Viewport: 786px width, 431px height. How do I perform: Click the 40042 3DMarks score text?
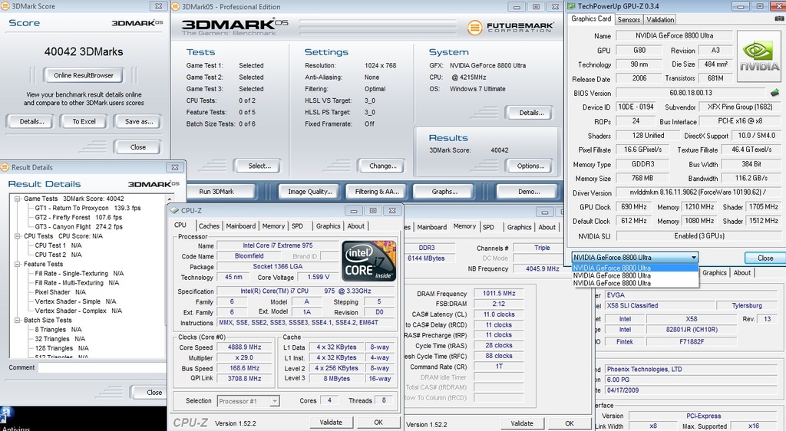84,51
